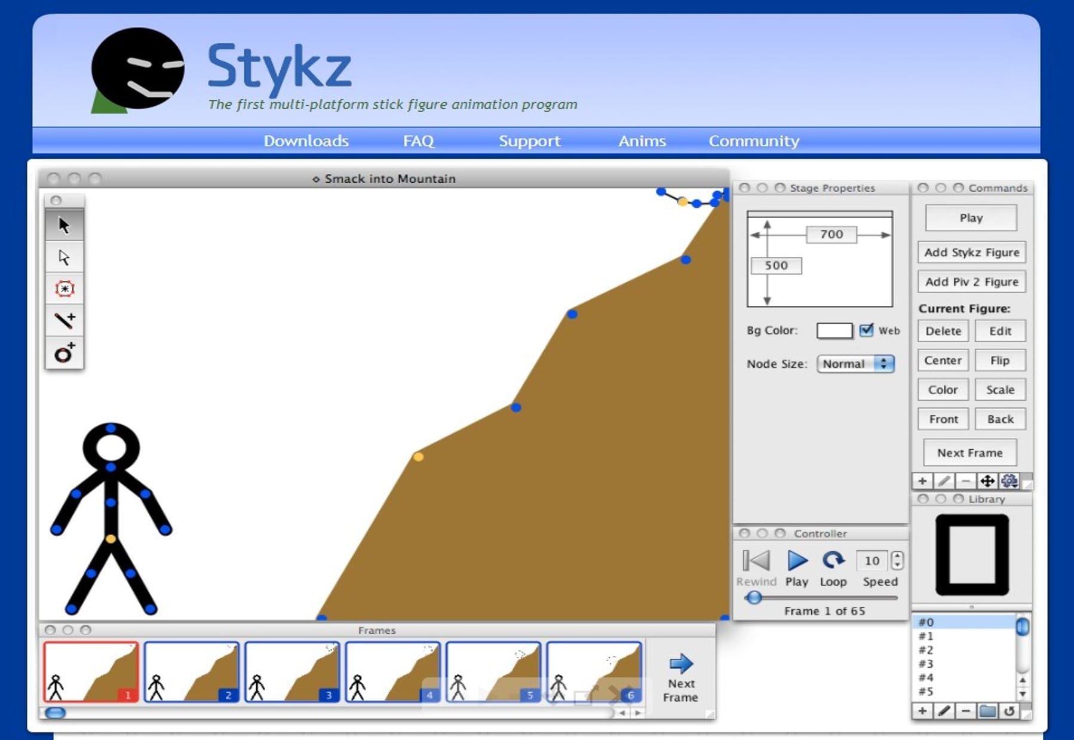Open the Node Size dropdown

(x=855, y=364)
